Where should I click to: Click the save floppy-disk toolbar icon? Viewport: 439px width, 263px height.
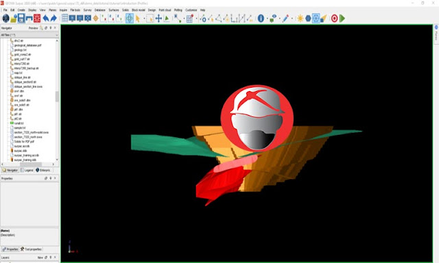point(21,18)
